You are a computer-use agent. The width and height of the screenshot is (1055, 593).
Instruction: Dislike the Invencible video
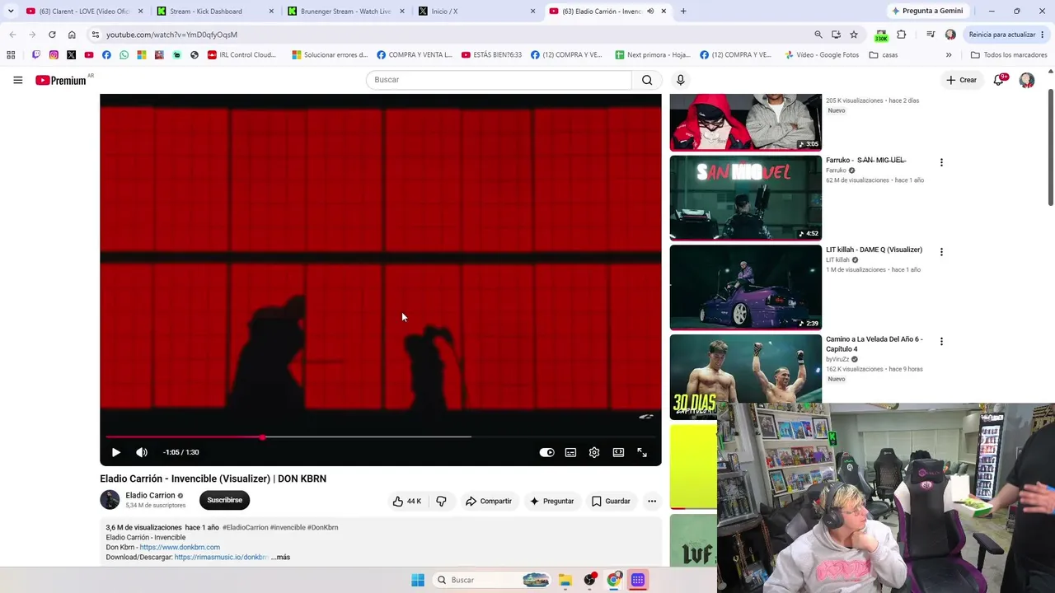[x=442, y=501]
